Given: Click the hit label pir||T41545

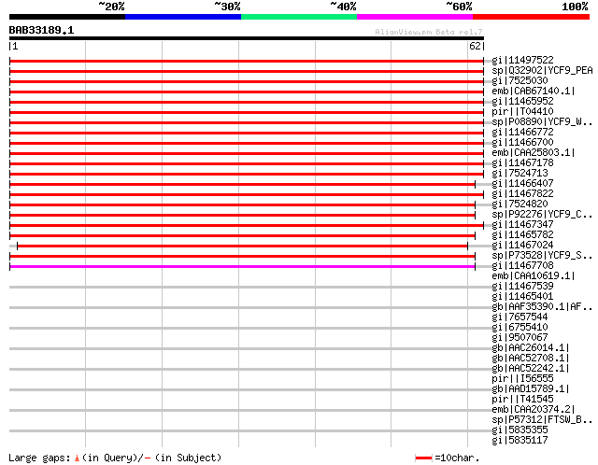Looking at the screenshot, I should coord(522,400).
